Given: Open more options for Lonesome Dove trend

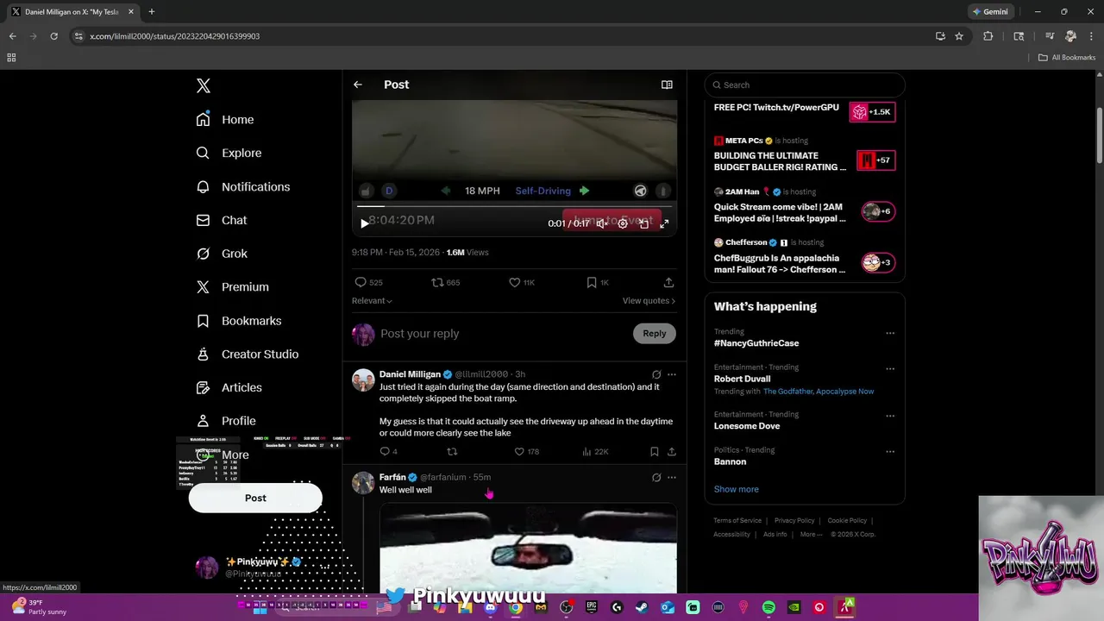Looking at the screenshot, I should 890,416.
